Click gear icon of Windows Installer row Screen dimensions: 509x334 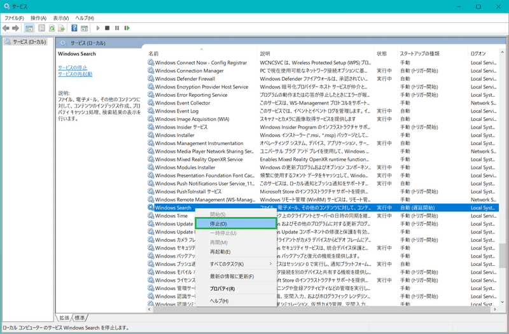pos(151,135)
